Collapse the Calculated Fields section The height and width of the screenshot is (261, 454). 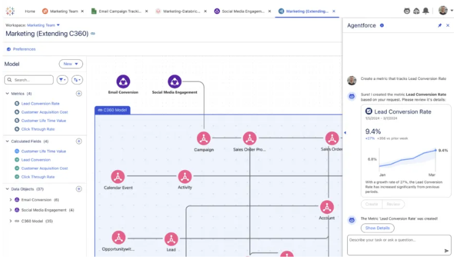tap(7, 141)
